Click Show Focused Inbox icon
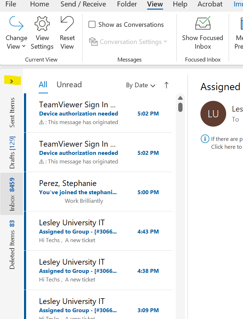Image resolution: width=243 pixels, height=319 pixels. coord(203,23)
